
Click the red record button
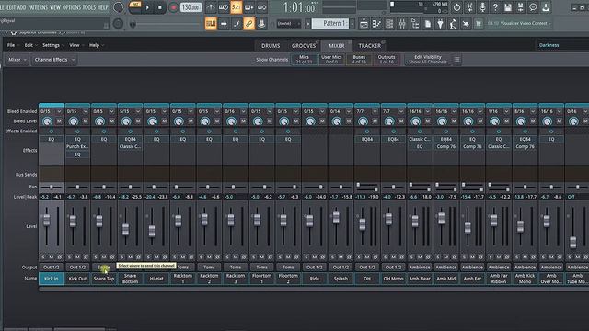click(173, 7)
